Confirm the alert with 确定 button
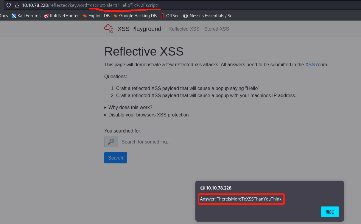The height and width of the screenshot is (224, 361). 330,212
